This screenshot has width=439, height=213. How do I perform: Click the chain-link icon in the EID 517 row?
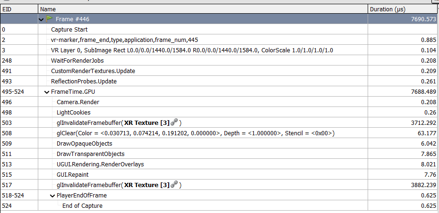coord(174,185)
